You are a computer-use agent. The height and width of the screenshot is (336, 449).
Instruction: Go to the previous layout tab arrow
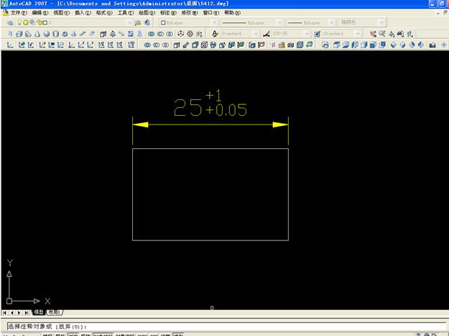[x=12, y=312]
